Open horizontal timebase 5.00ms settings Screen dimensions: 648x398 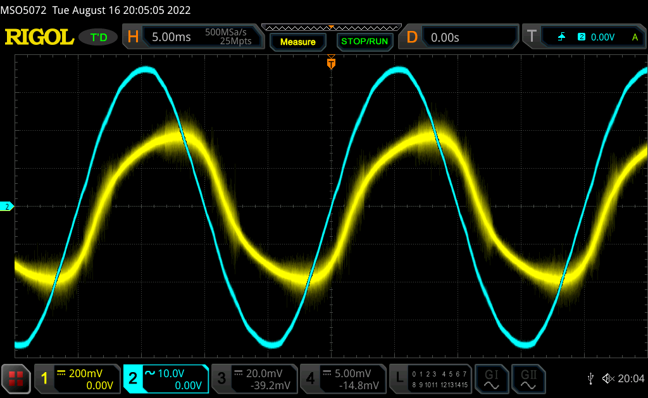[x=193, y=37]
